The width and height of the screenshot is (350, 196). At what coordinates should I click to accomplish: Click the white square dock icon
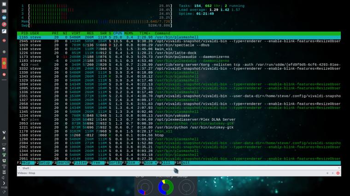coord(4,31)
